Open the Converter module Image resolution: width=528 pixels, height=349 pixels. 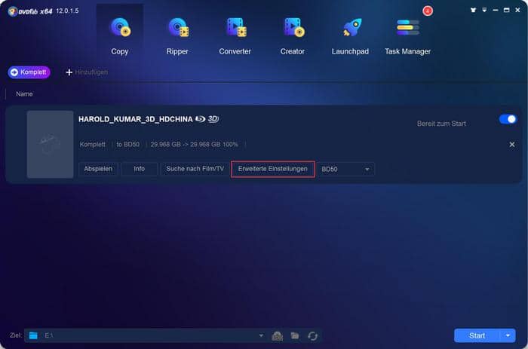coord(235,36)
